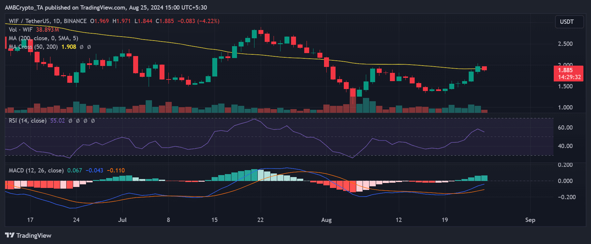Click MACD histogram value 0.067
The width and height of the screenshot is (591, 244).
click(74, 170)
